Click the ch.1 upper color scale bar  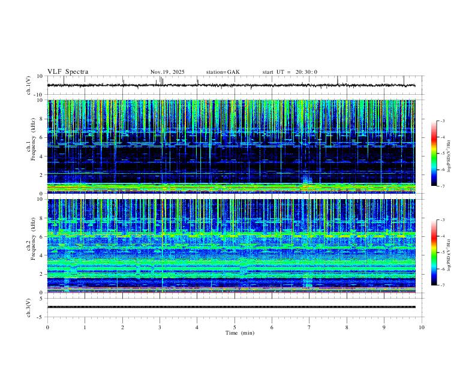[434, 154]
